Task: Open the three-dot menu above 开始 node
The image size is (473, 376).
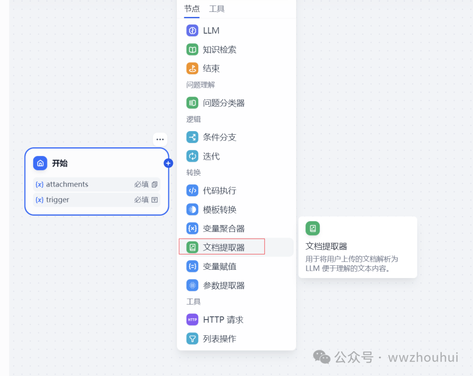Action: pyautogui.click(x=160, y=139)
